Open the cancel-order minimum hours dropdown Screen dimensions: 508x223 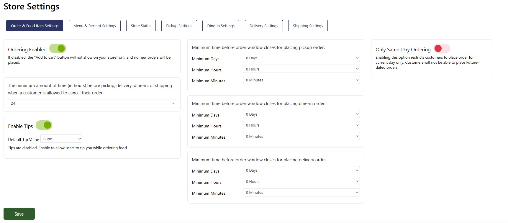[x=92, y=104]
